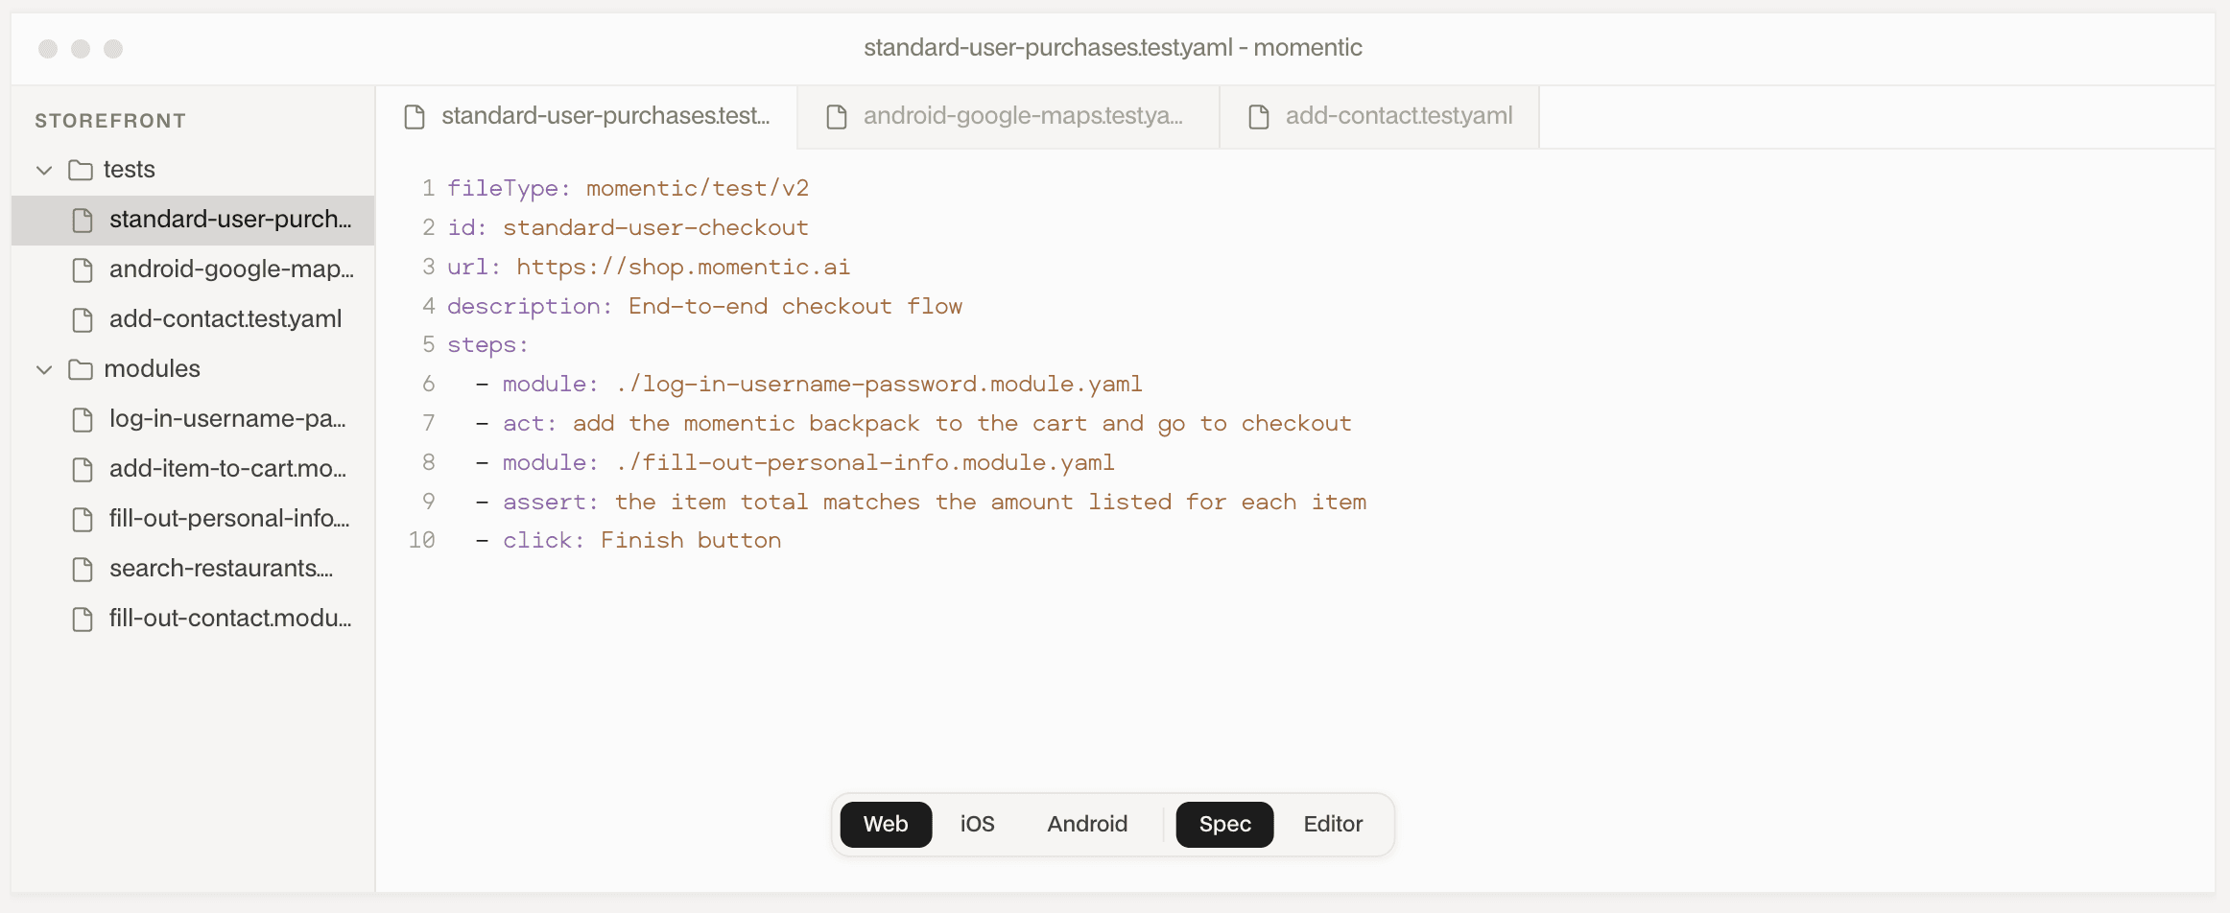Switch platform toggle to iOS
The width and height of the screenshot is (2230, 913).
pyautogui.click(x=977, y=824)
